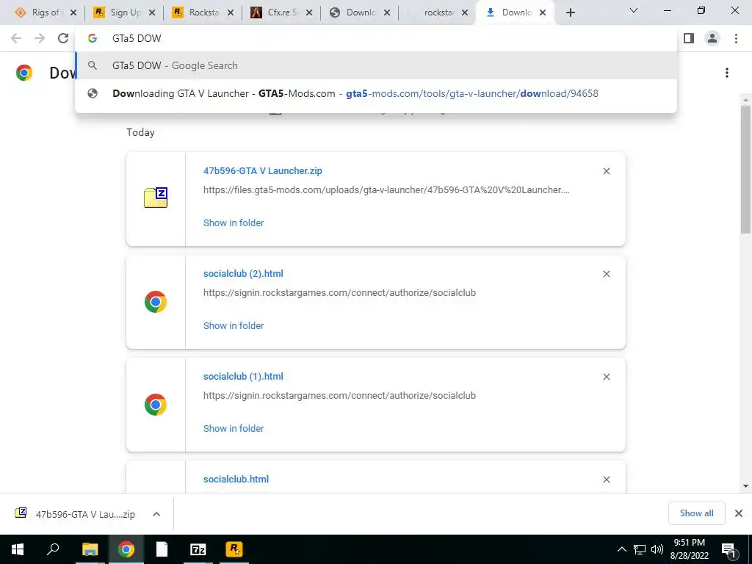Screen dimensions: 752x564
Task: Open the socialclub (2).html link
Action: click(x=243, y=273)
